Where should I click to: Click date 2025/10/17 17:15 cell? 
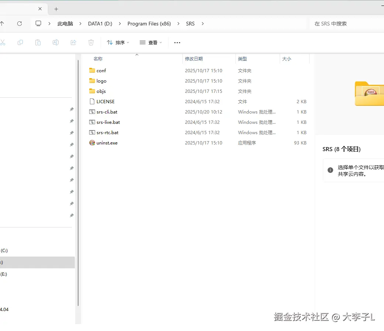(x=203, y=91)
